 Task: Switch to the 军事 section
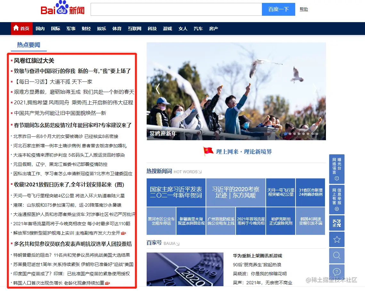coord(71,29)
